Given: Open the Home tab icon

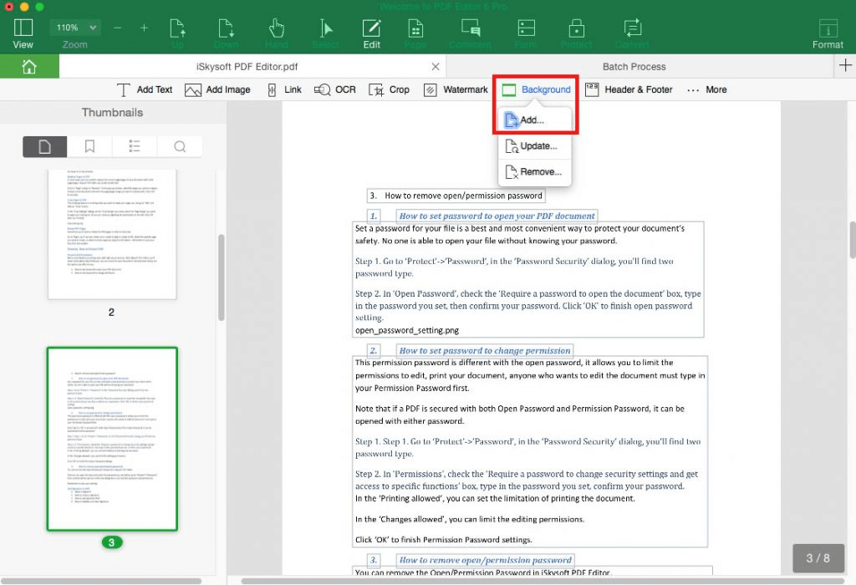Looking at the screenshot, I should pyautogui.click(x=29, y=67).
